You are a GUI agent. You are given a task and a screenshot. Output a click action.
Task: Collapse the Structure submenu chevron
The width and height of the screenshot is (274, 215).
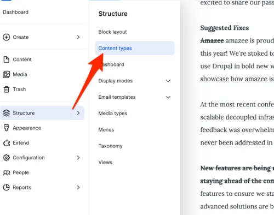pyautogui.click(x=78, y=113)
